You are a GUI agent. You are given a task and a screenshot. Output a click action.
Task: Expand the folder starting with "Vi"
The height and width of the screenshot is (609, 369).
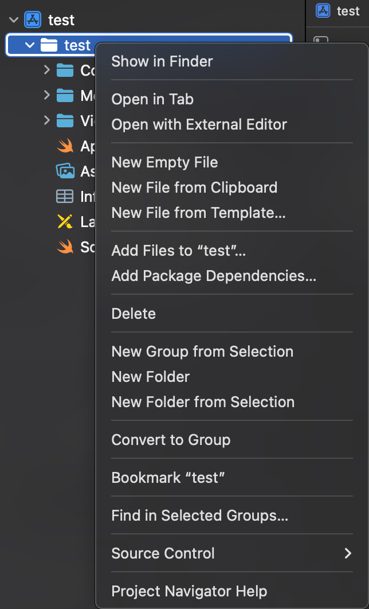47,121
